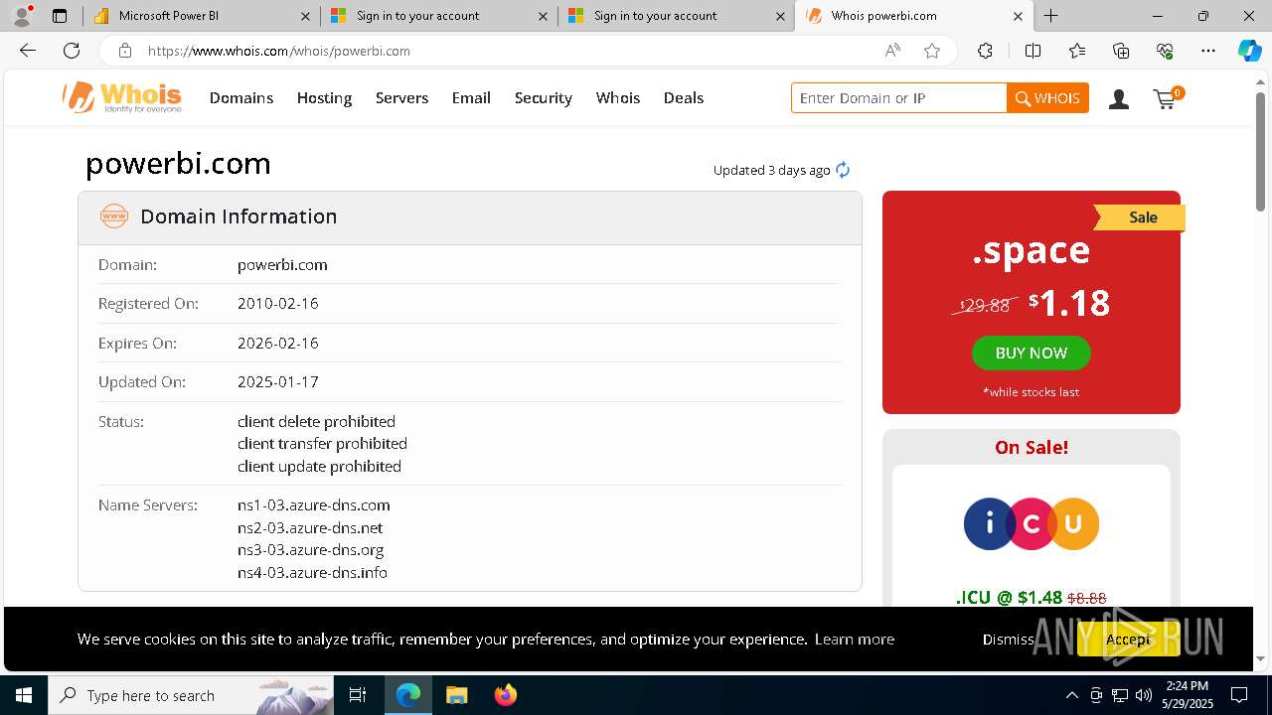Open Edge Settings and more menu
This screenshot has height=715, width=1272.
(x=1208, y=51)
